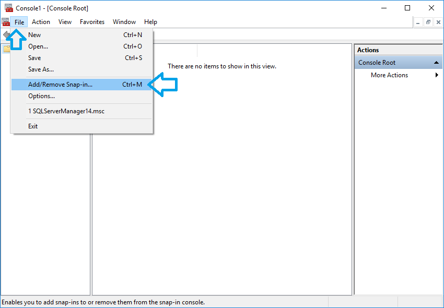Click the Back arrow toolbar icon
This screenshot has height=308, width=444.
(x=6, y=35)
